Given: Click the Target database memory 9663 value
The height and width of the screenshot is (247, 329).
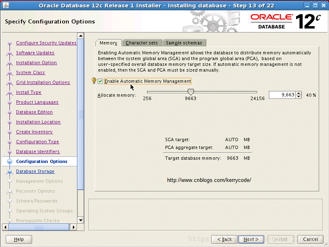Looking at the screenshot, I should click(233, 158).
